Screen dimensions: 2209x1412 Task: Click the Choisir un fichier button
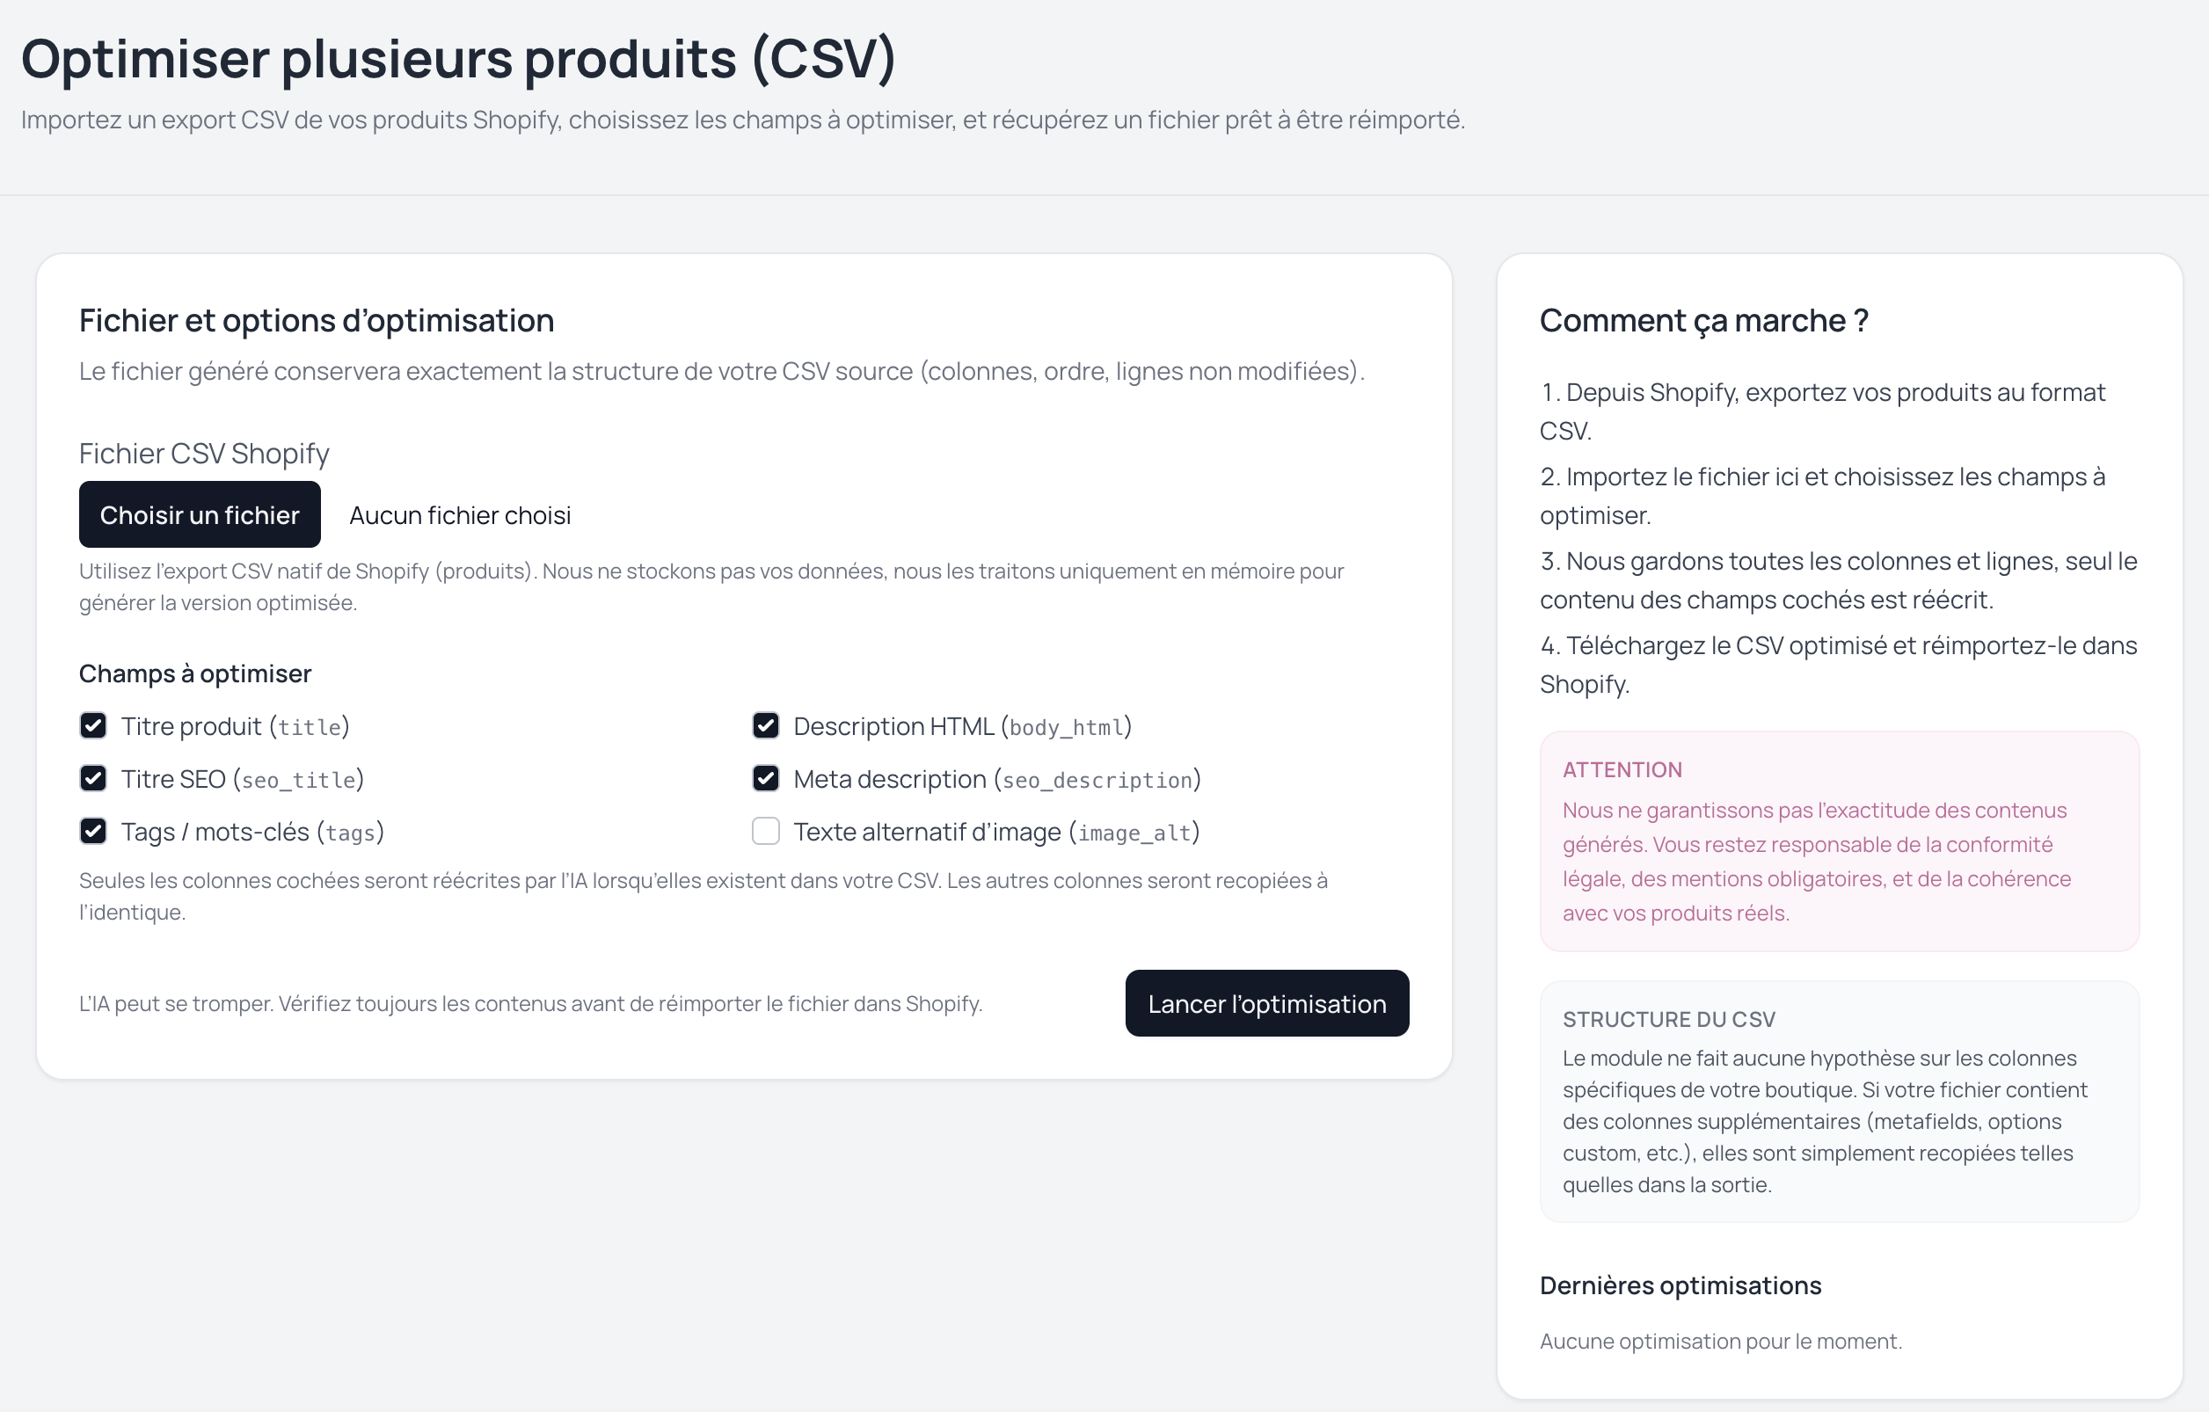(199, 514)
